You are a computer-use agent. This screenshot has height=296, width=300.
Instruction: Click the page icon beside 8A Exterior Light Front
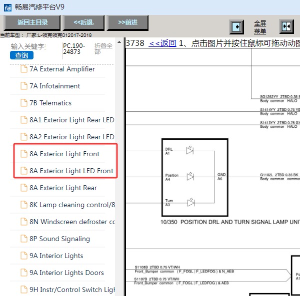pyautogui.click(x=24, y=154)
